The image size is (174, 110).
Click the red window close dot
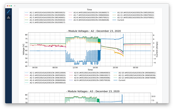click(x=8, y=6)
